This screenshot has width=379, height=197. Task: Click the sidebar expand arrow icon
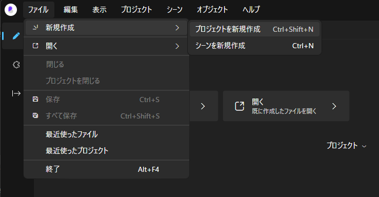click(16, 93)
